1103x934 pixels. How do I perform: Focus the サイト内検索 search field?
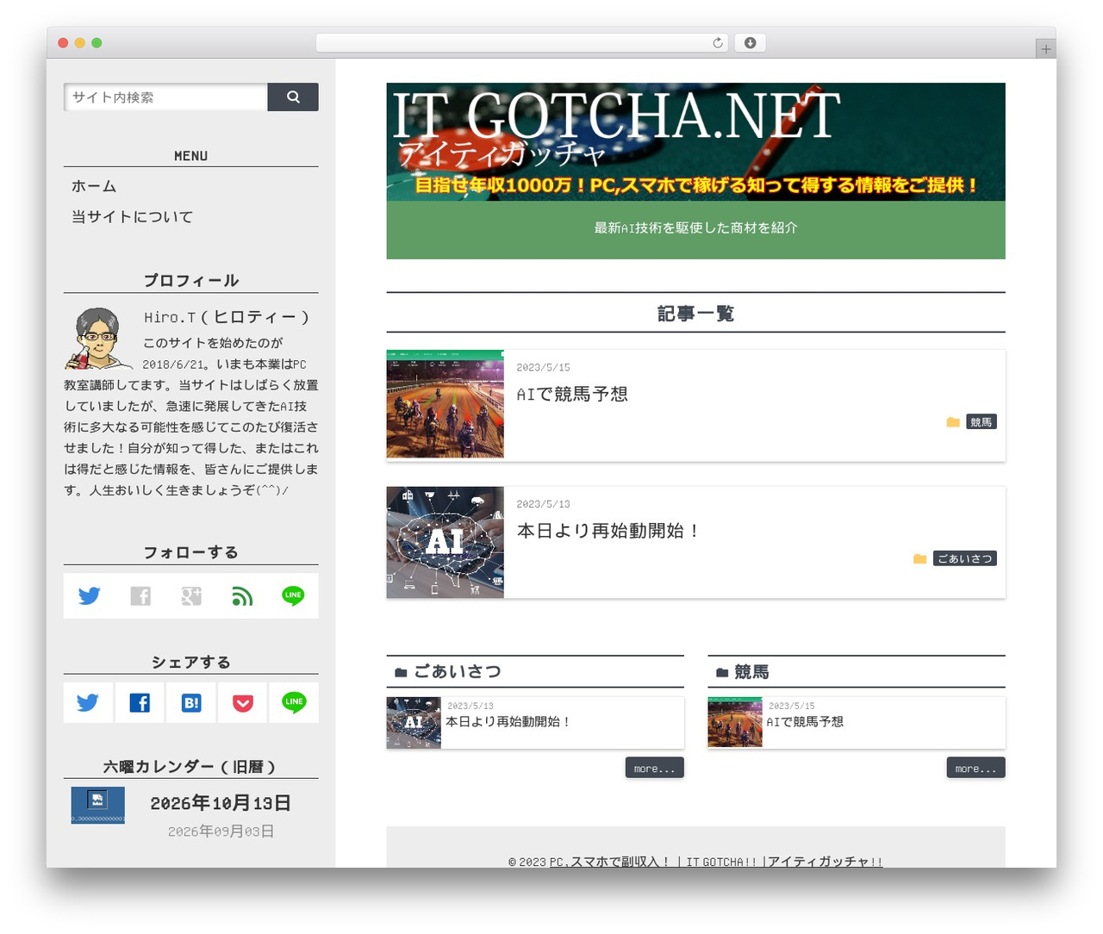point(165,97)
